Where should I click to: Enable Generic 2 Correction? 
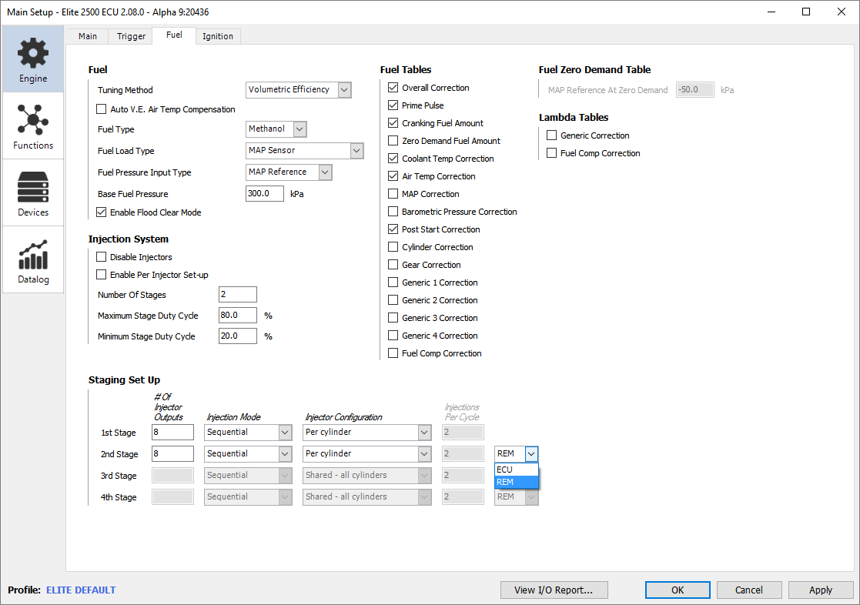393,300
